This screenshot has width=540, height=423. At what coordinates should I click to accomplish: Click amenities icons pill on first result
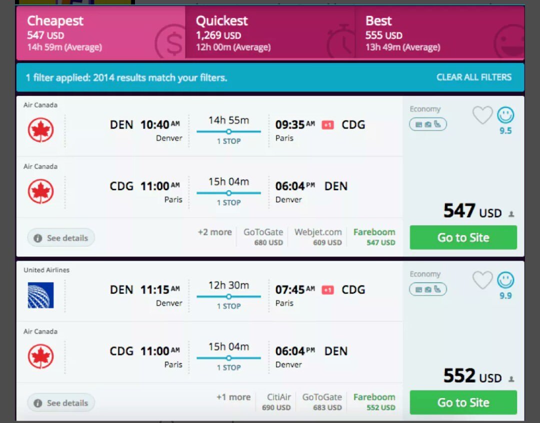427,124
